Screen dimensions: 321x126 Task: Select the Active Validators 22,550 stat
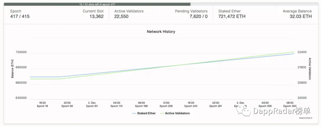[x=129, y=14]
